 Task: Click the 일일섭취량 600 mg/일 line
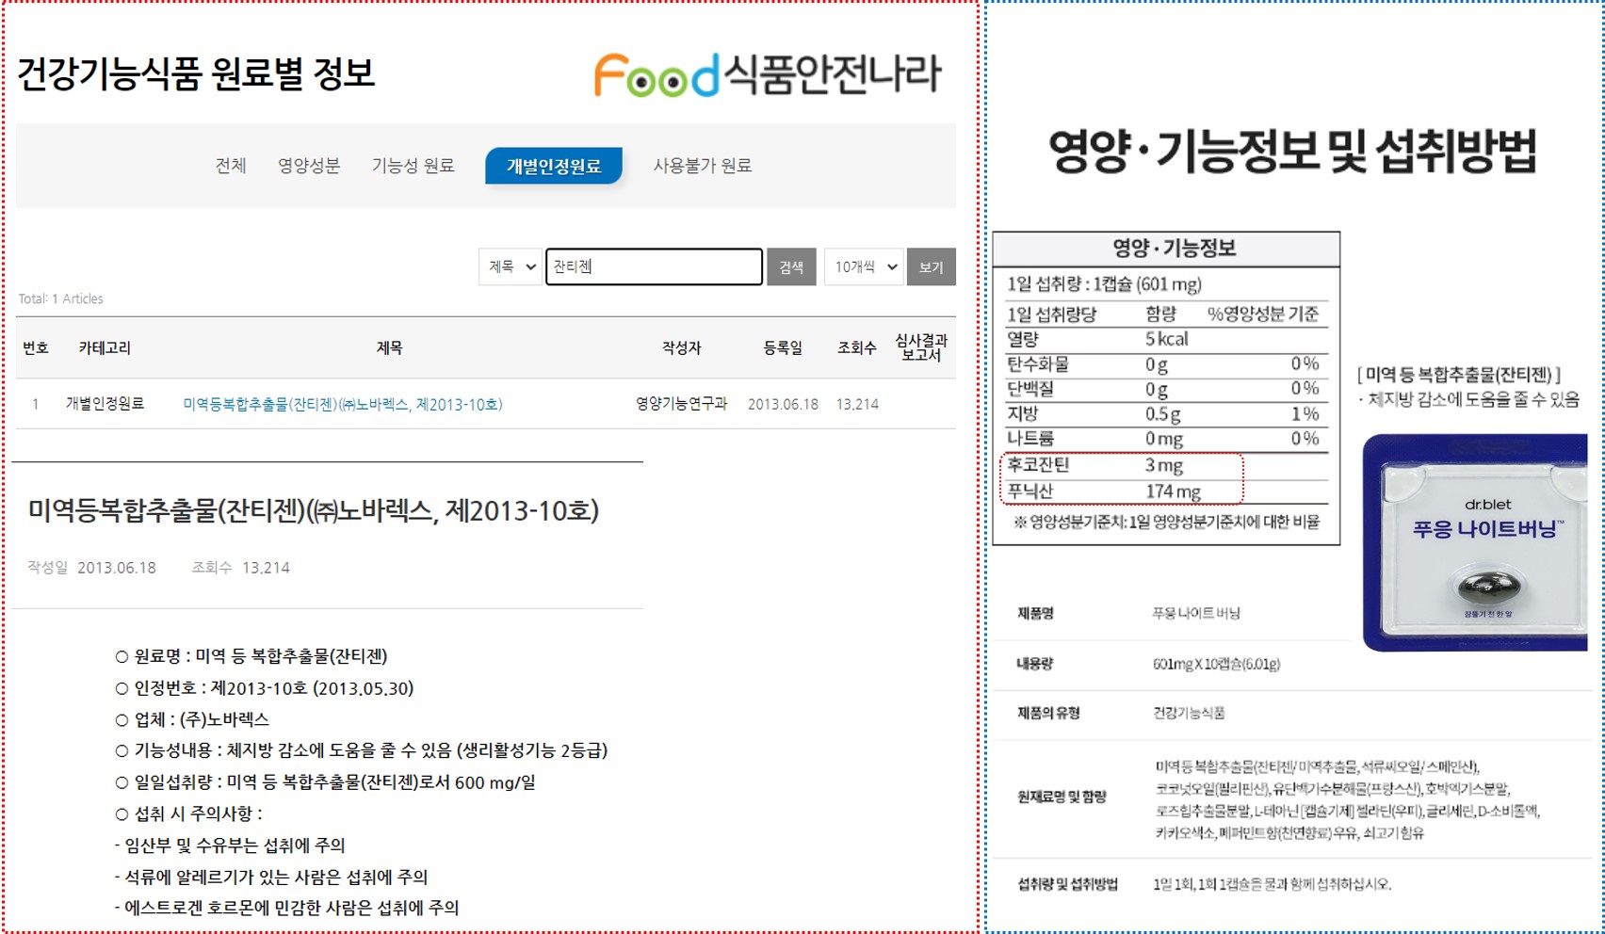point(325,782)
